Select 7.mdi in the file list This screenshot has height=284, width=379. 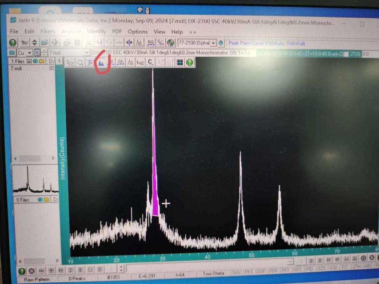(16, 69)
